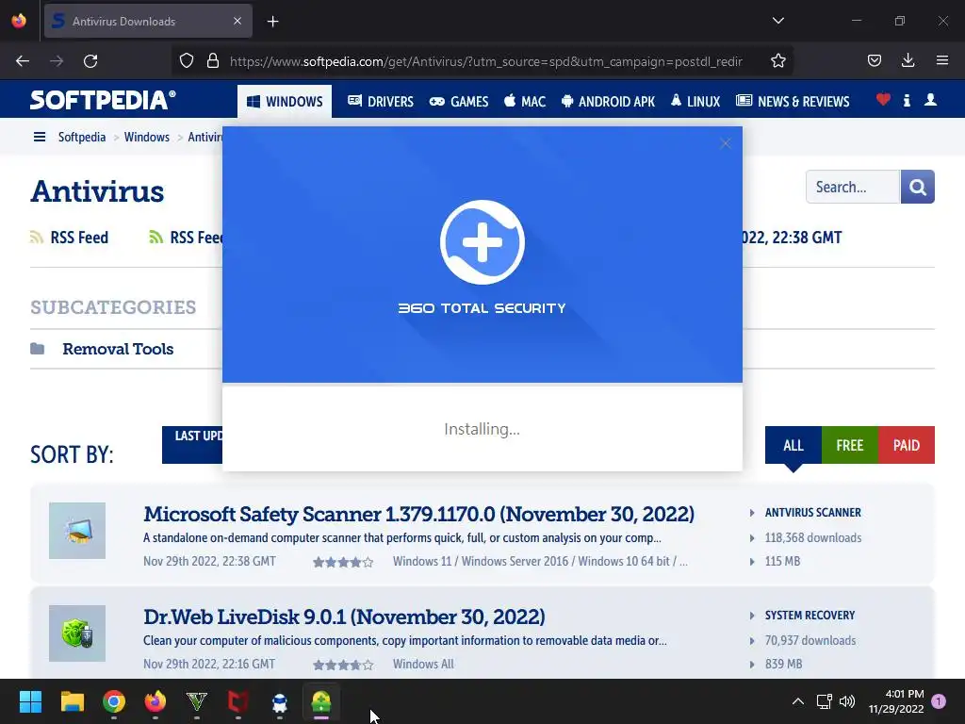This screenshot has width=965, height=724.
Task: Open the Linux section
Action: 695,102
